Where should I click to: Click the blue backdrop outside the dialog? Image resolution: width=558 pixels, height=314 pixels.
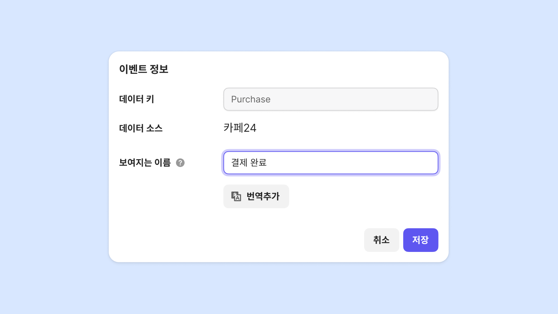pyautogui.click(x=54, y=157)
